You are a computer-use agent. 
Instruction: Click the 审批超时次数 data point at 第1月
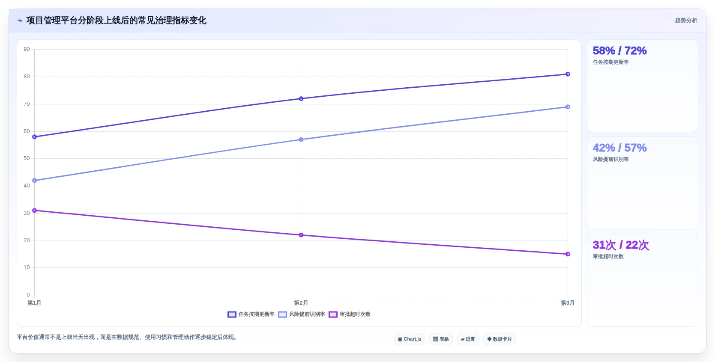point(35,211)
